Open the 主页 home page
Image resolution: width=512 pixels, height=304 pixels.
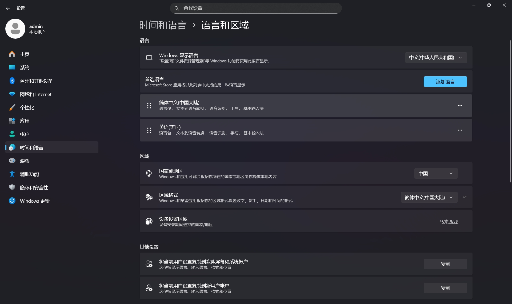[25, 54]
